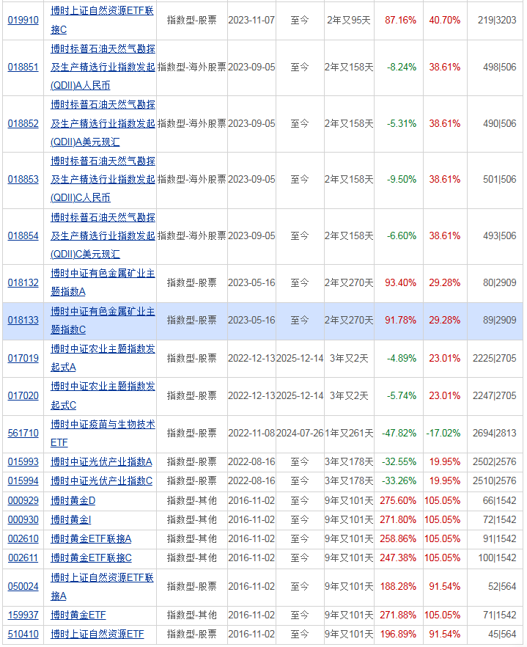Open 博时中证光伏产业指数C link
The width and height of the screenshot is (527, 647).
pyautogui.click(x=101, y=481)
